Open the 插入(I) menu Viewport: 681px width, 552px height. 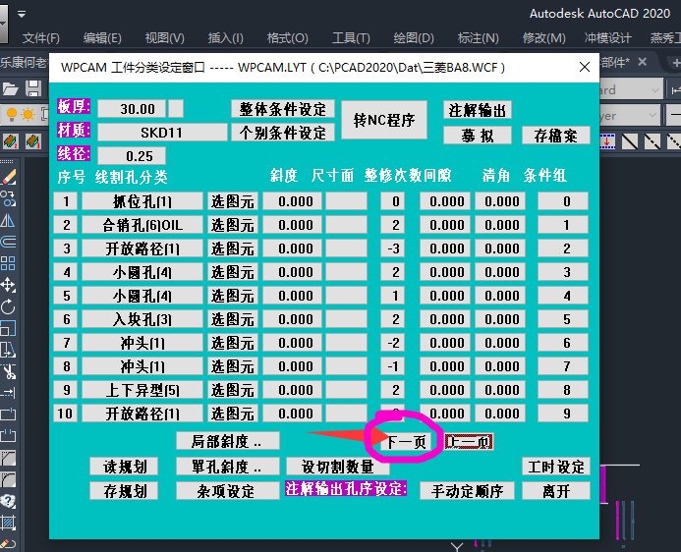coord(225,38)
